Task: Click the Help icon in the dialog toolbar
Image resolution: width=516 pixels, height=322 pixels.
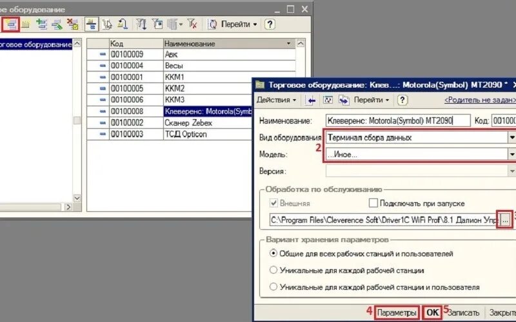Action: 402,100
